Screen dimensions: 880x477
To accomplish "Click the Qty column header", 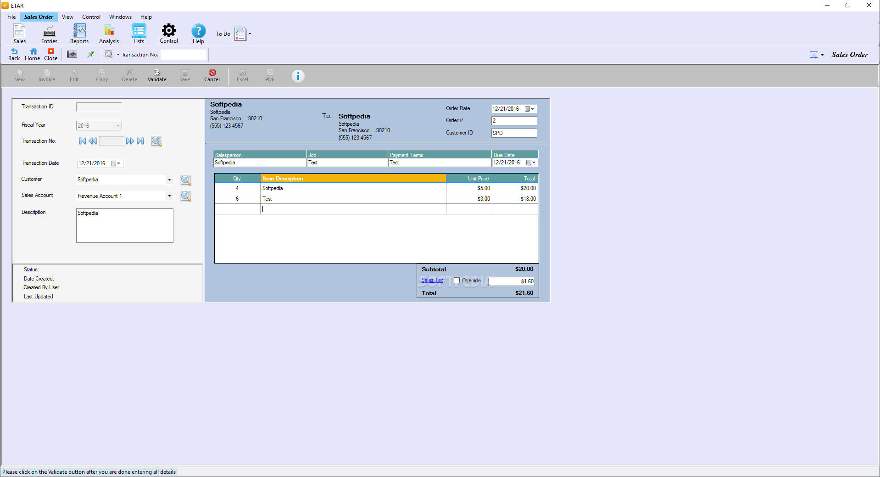I will coord(237,179).
